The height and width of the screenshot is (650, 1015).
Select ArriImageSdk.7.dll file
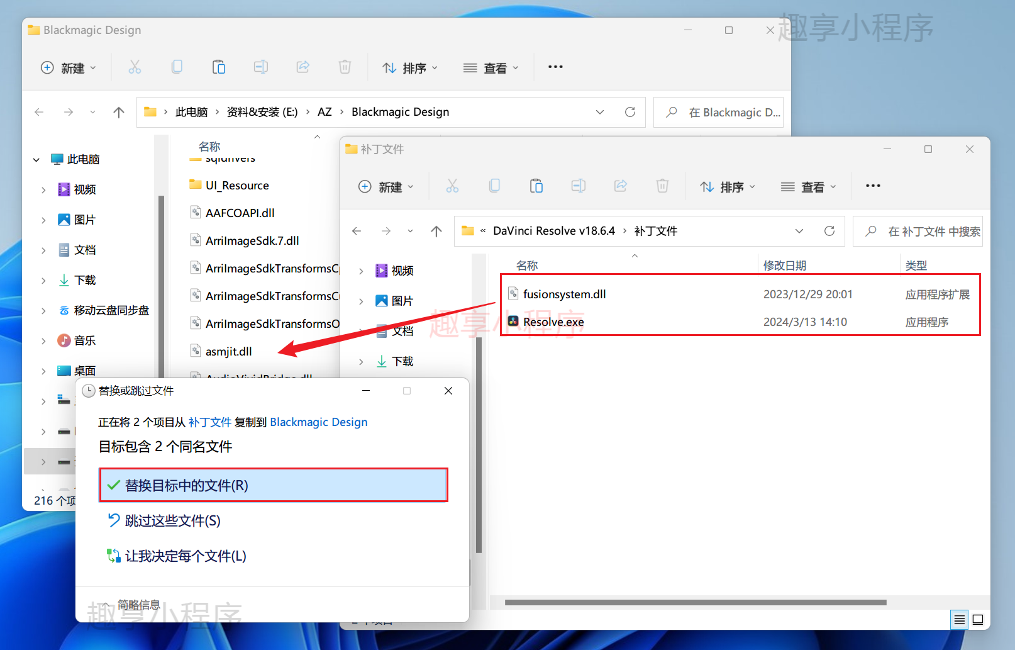click(x=245, y=241)
